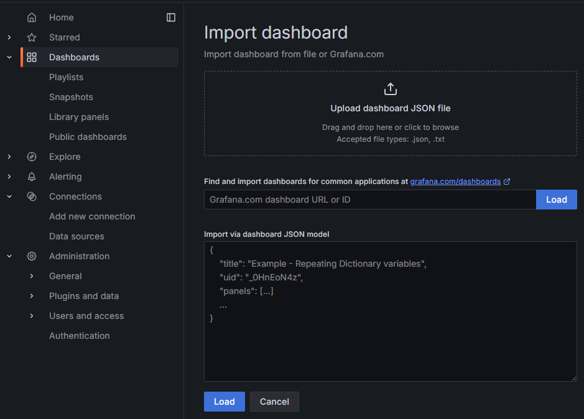The image size is (584, 419).
Task: Click the Home house icon
Action: click(32, 17)
